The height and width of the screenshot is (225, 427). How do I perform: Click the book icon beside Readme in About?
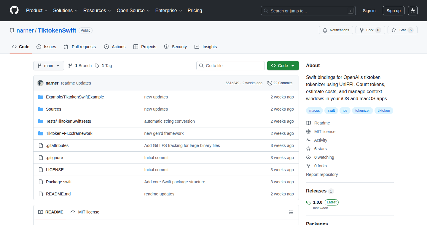[x=308, y=123]
